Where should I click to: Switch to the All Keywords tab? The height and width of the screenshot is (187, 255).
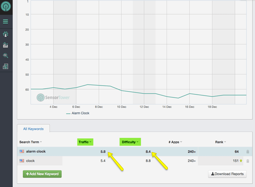point(33,129)
